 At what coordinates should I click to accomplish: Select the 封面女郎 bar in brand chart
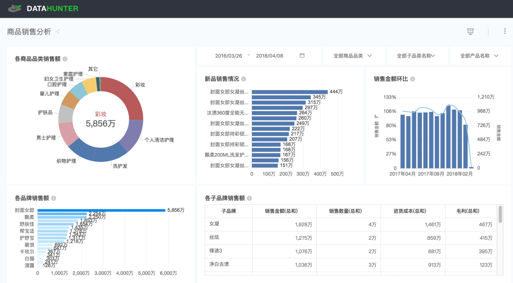[x=101, y=210]
